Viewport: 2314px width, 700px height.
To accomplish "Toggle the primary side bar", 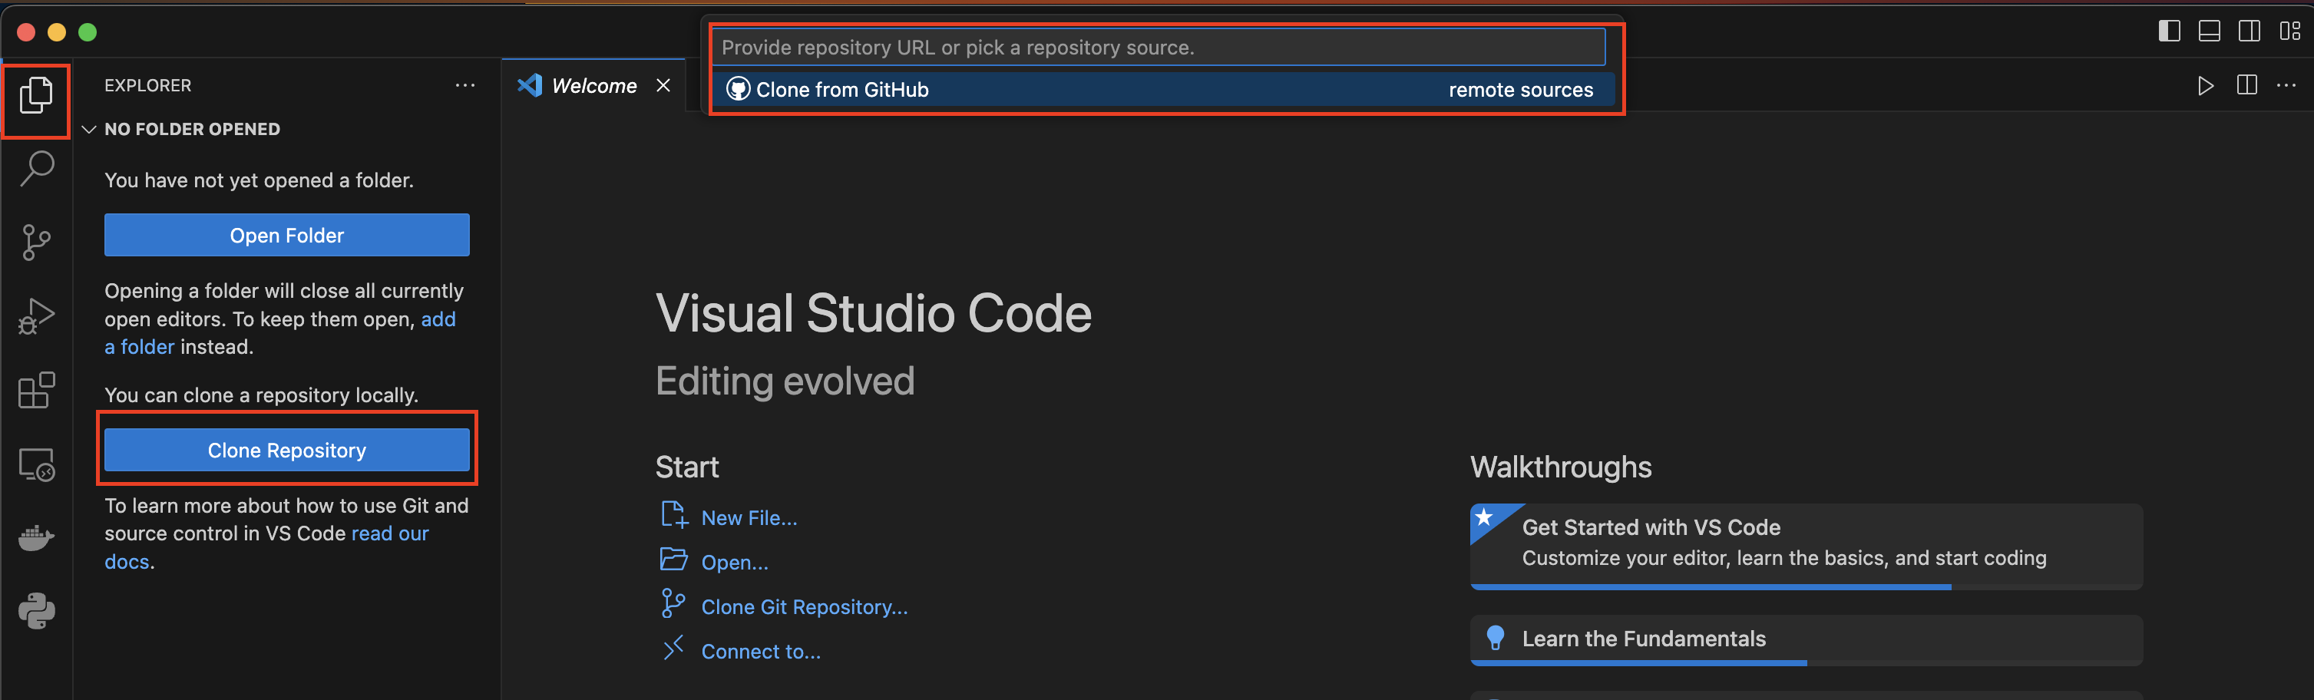I will pos(2170,31).
